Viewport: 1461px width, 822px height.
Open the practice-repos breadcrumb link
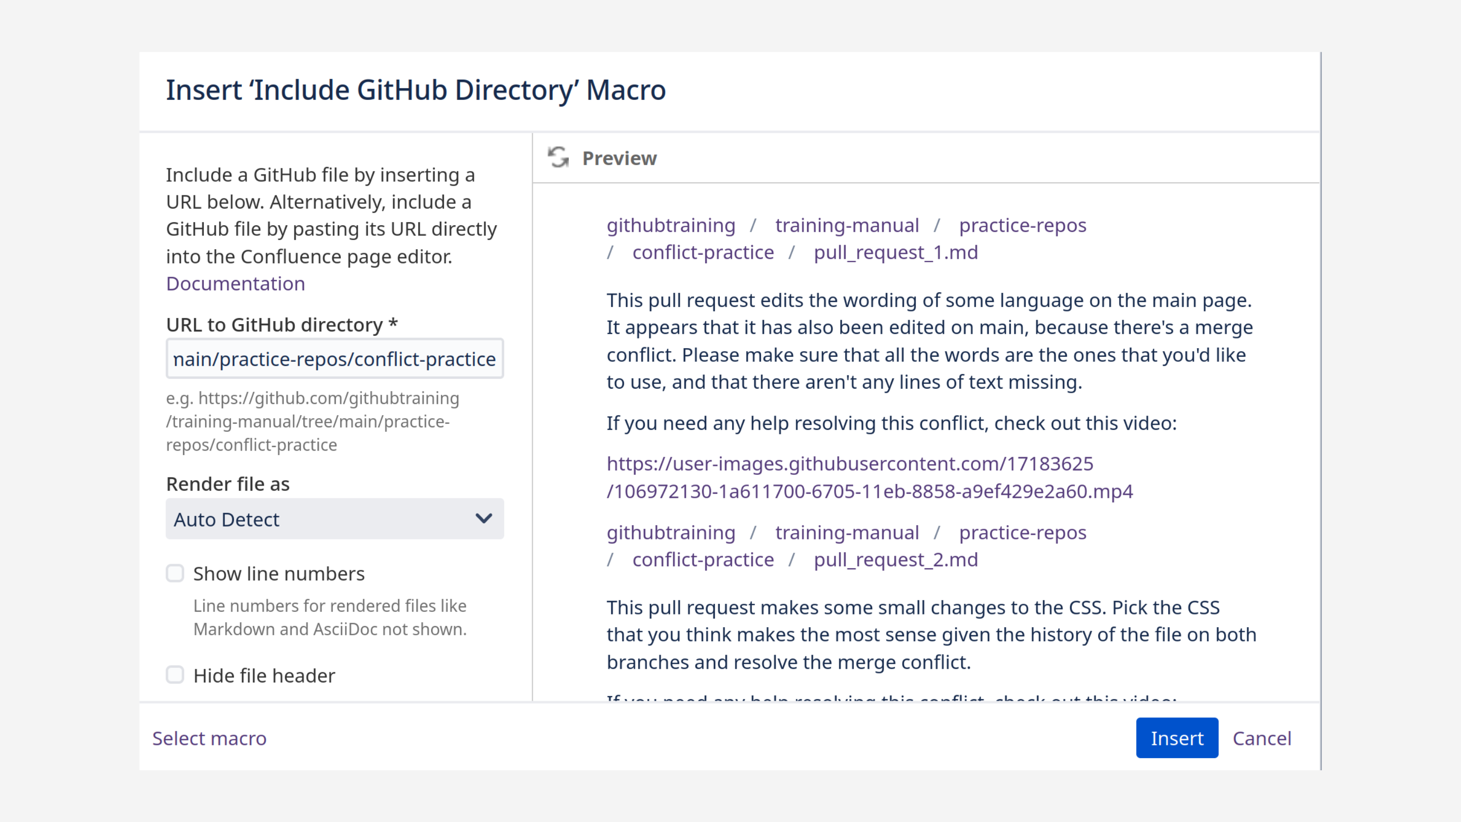1023,225
